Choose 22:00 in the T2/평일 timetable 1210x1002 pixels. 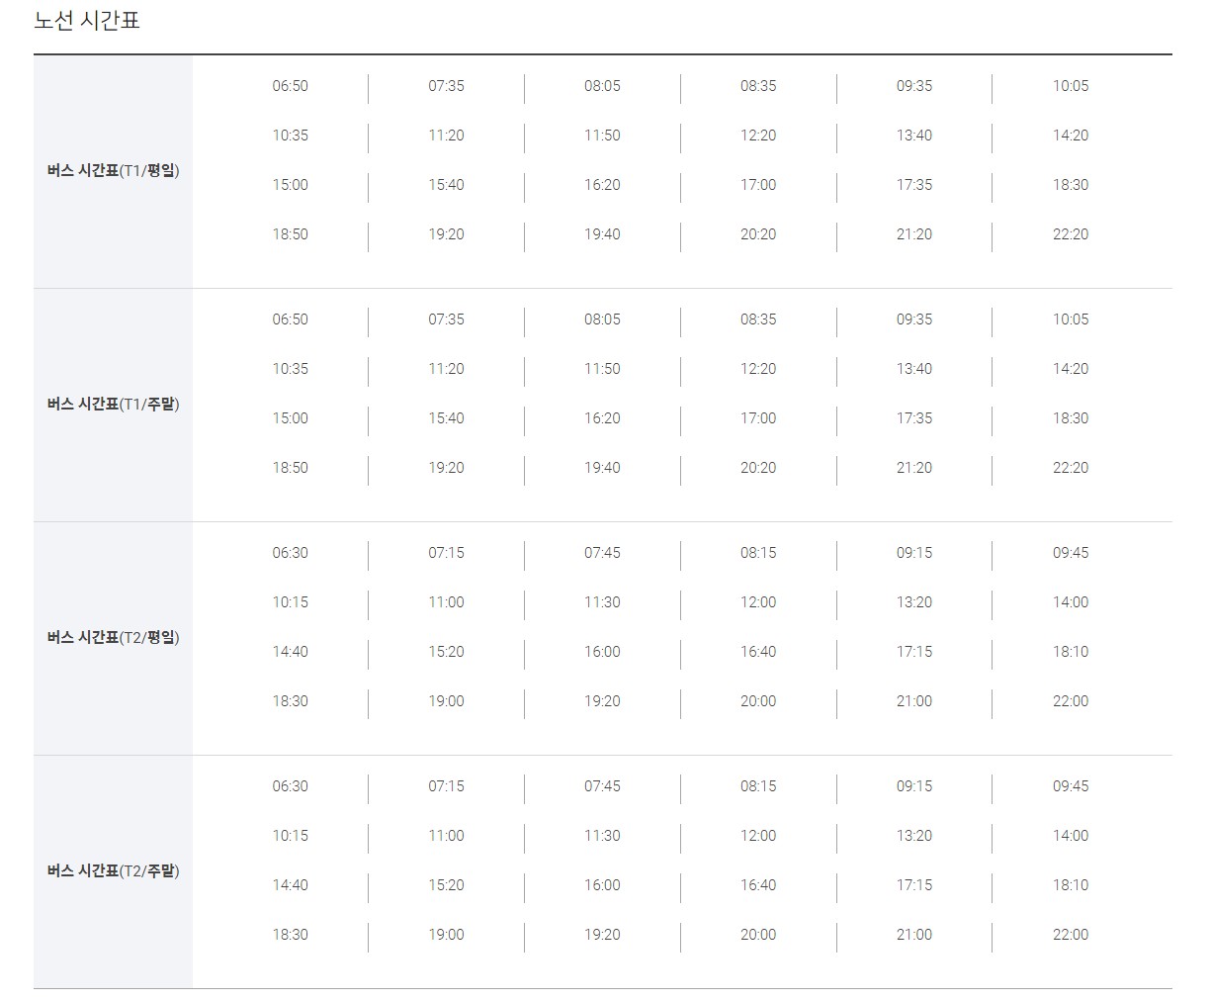(1071, 701)
